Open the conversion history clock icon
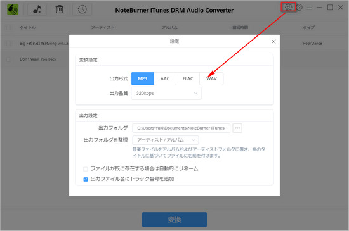Image resolution: width=349 pixels, height=231 pixels. coord(82,9)
